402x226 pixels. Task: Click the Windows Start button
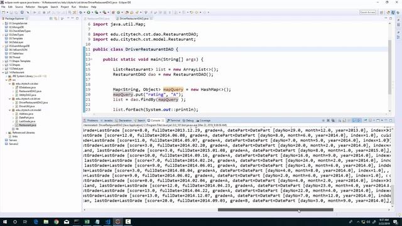[x=4, y=222]
